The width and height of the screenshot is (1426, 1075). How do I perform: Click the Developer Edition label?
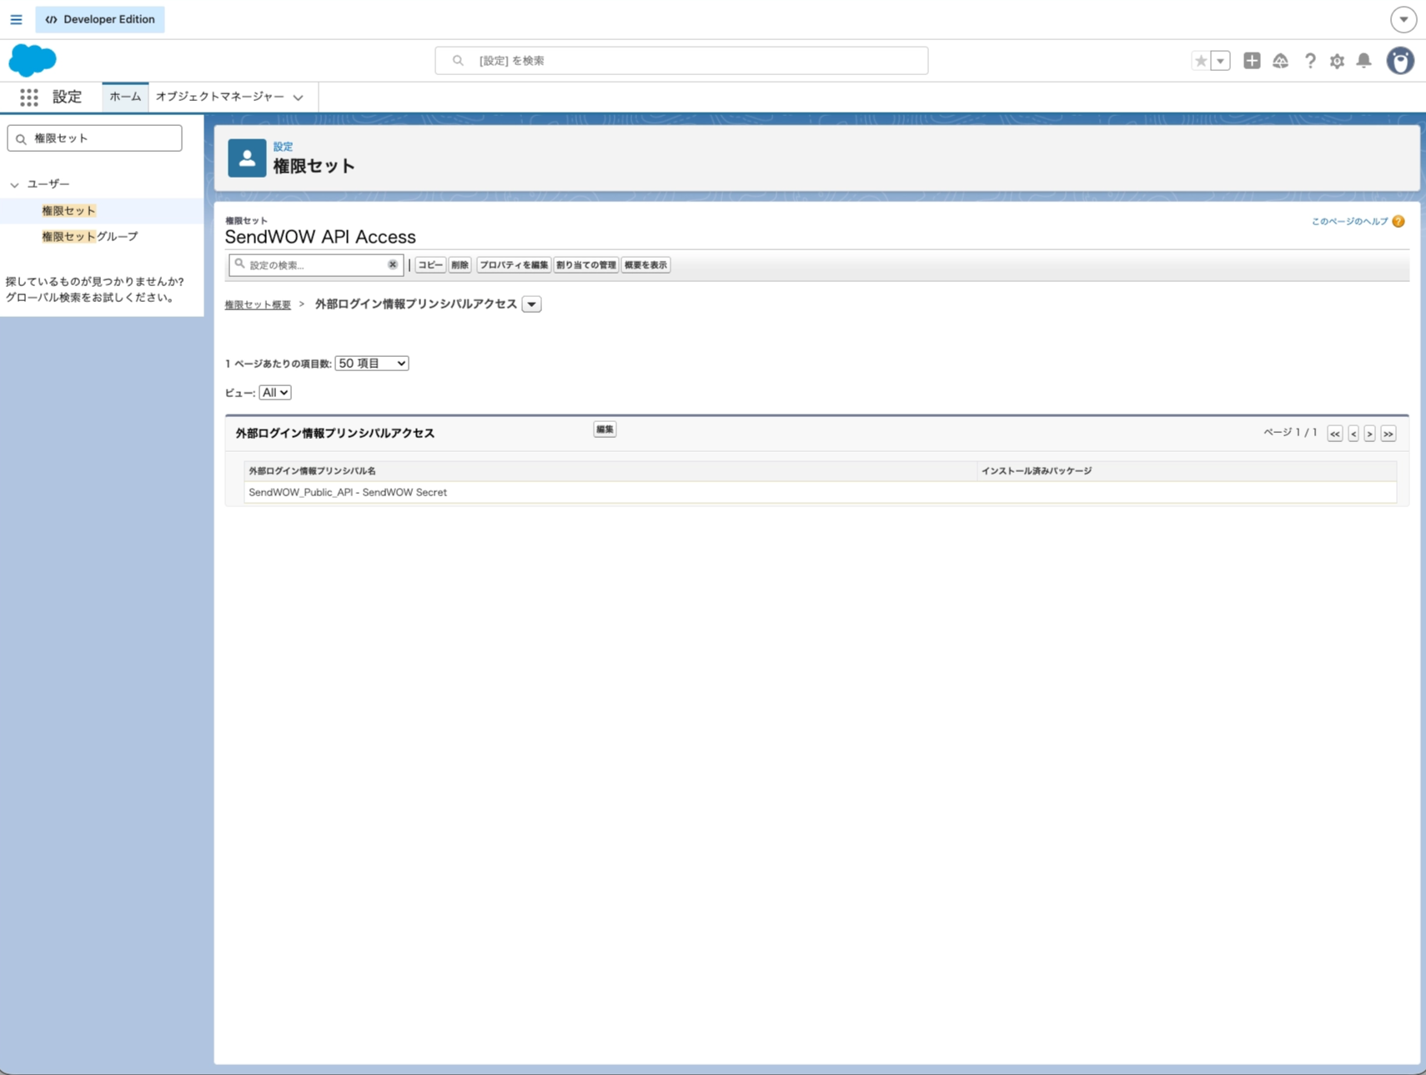click(x=100, y=19)
